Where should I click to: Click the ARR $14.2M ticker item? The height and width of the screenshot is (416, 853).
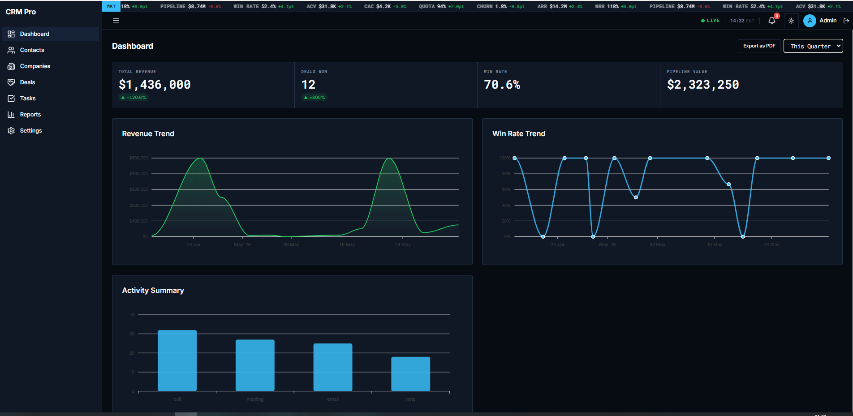pyautogui.click(x=560, y=7)
